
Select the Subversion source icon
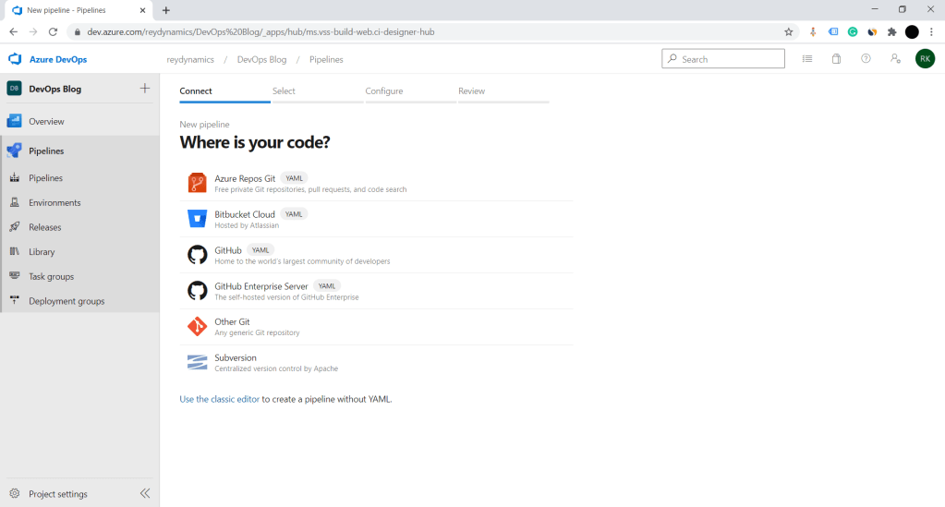[197, 362]
